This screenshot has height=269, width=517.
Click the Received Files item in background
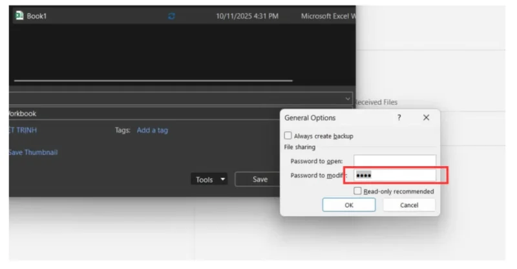pyautogui.click(x=376, y=102)
